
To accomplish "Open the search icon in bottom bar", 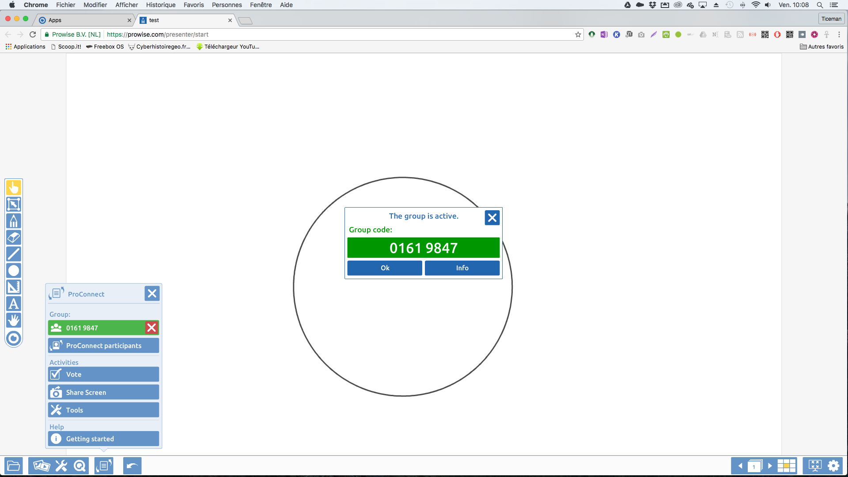I will coord(80,466).
